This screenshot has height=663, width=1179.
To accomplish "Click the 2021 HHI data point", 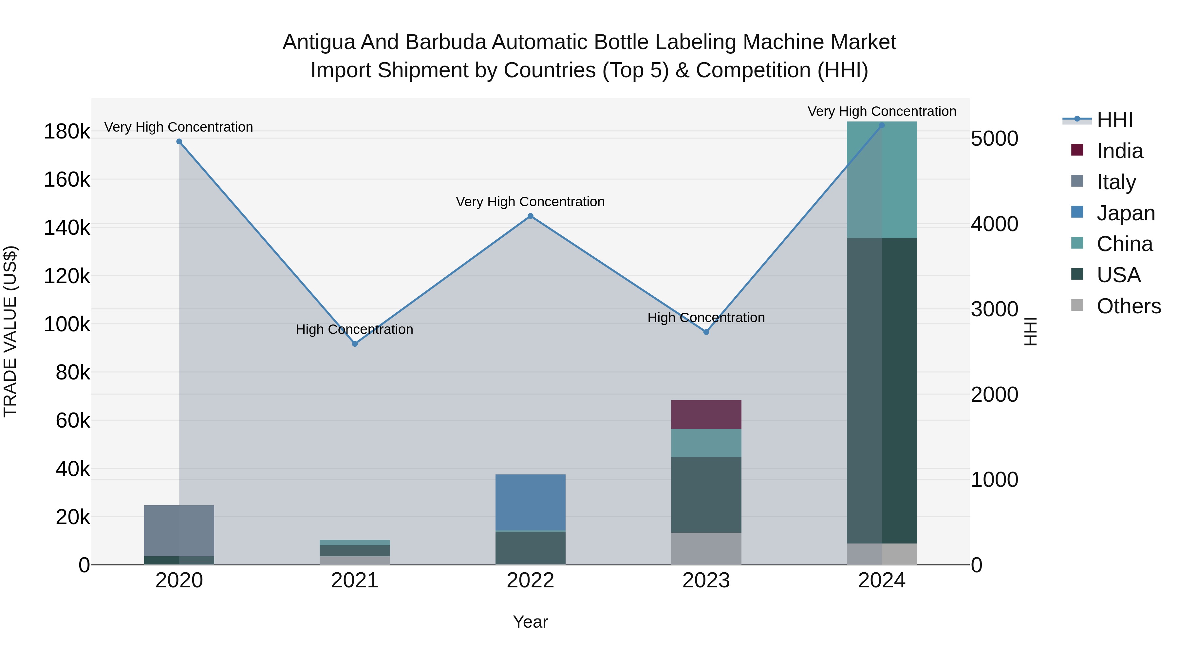I will 355,344.
